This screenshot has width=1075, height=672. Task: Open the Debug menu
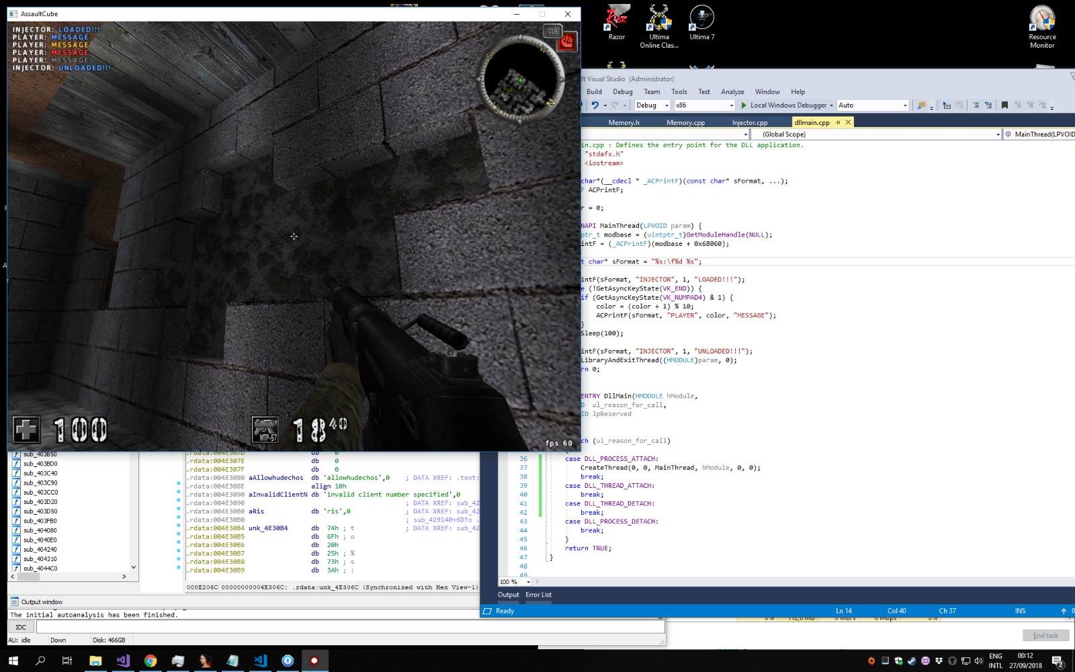[x=622, y=91]
